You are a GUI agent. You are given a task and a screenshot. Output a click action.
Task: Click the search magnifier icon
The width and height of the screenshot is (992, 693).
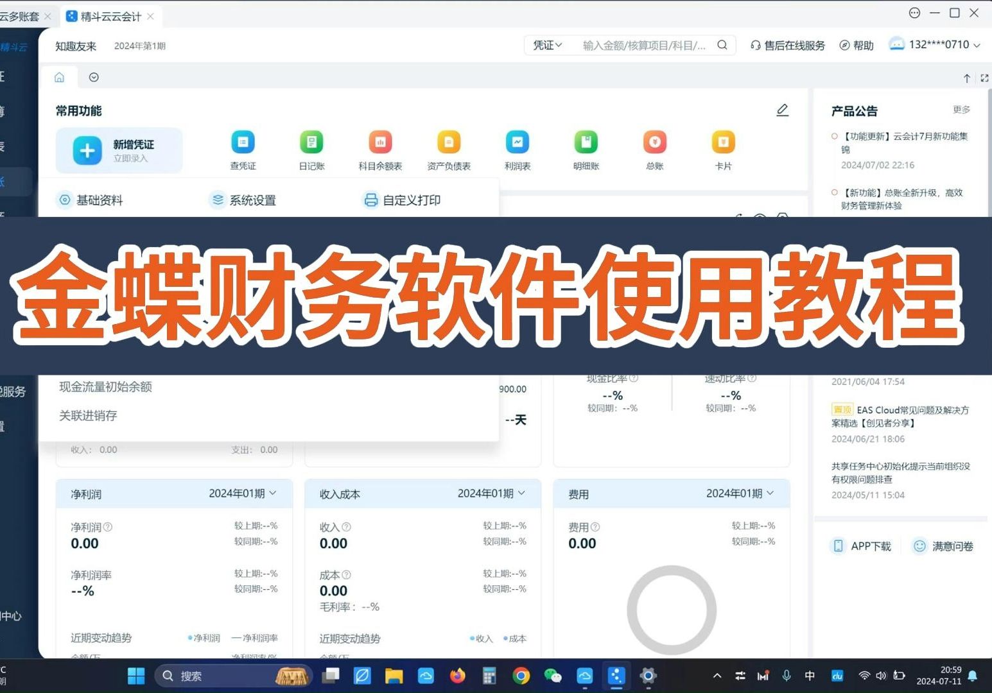click(722, 45)
